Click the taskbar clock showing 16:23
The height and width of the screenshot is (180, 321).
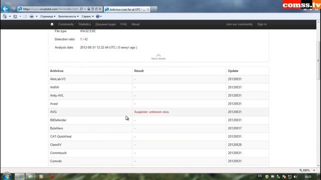click(x=308, y=176)
